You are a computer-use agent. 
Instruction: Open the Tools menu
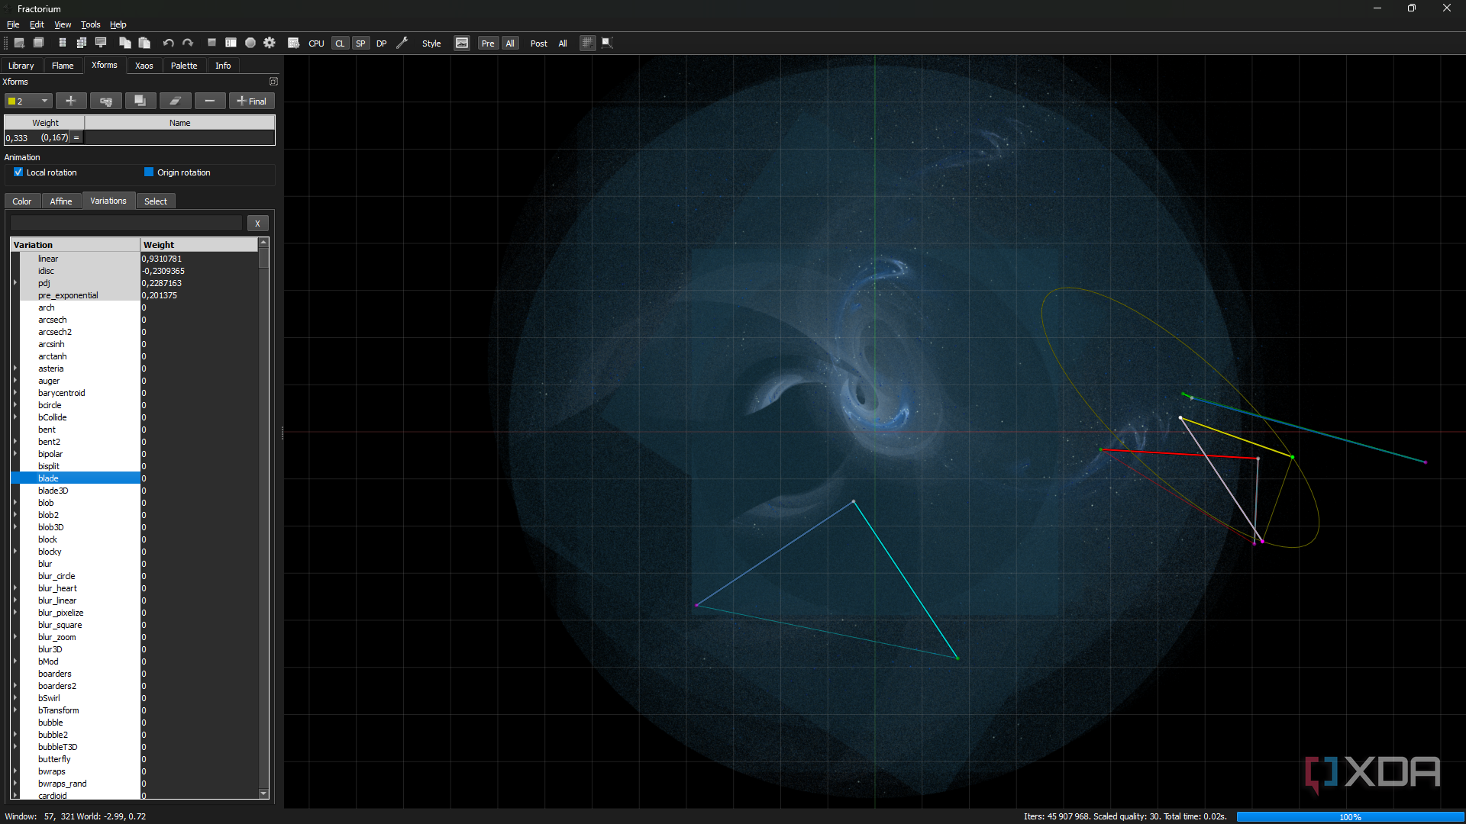click(x=90, y=24)
